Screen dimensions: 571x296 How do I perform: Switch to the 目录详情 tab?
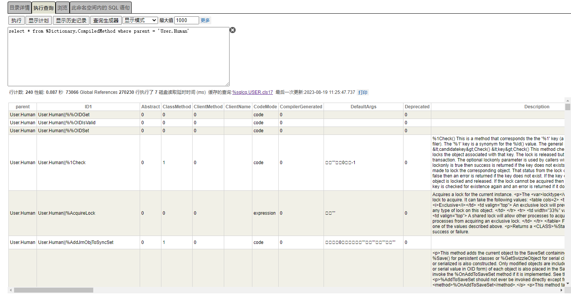(x=19, y=8)
